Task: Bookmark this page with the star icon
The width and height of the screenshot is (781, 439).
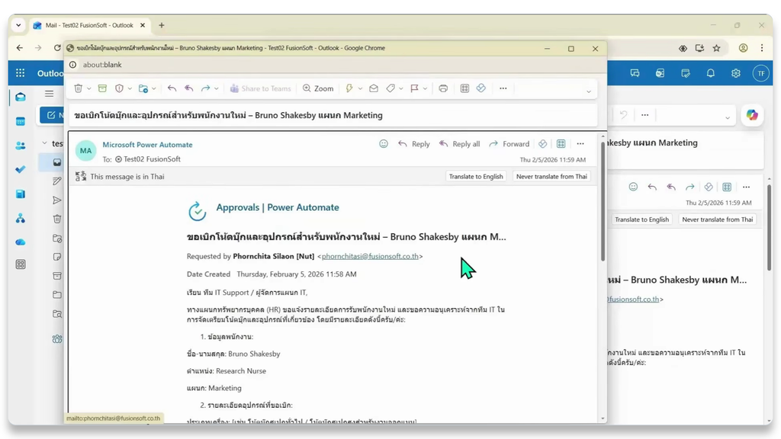Action: 716,48
